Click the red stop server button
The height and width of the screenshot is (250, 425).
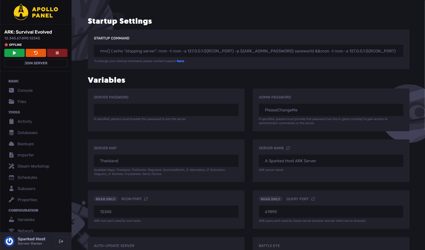point(57,53)
